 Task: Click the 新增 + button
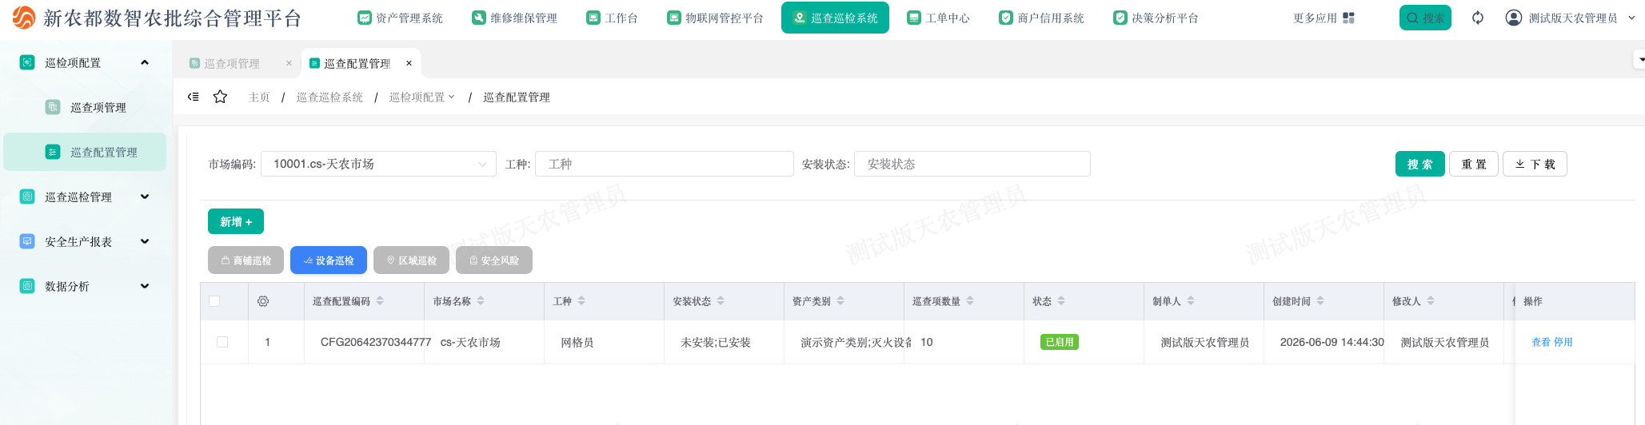[x=236, y=221]
